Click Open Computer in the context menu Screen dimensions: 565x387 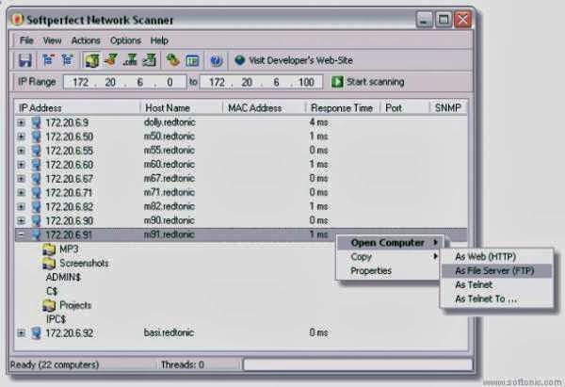(388, 243)
